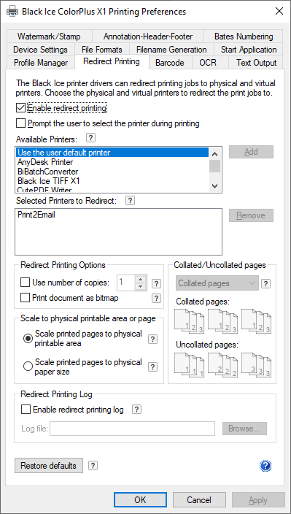Open help for Collated pages dropdown
Viewport: 291px width, 514px height.
pyautogui.click(x=265, y=283)
